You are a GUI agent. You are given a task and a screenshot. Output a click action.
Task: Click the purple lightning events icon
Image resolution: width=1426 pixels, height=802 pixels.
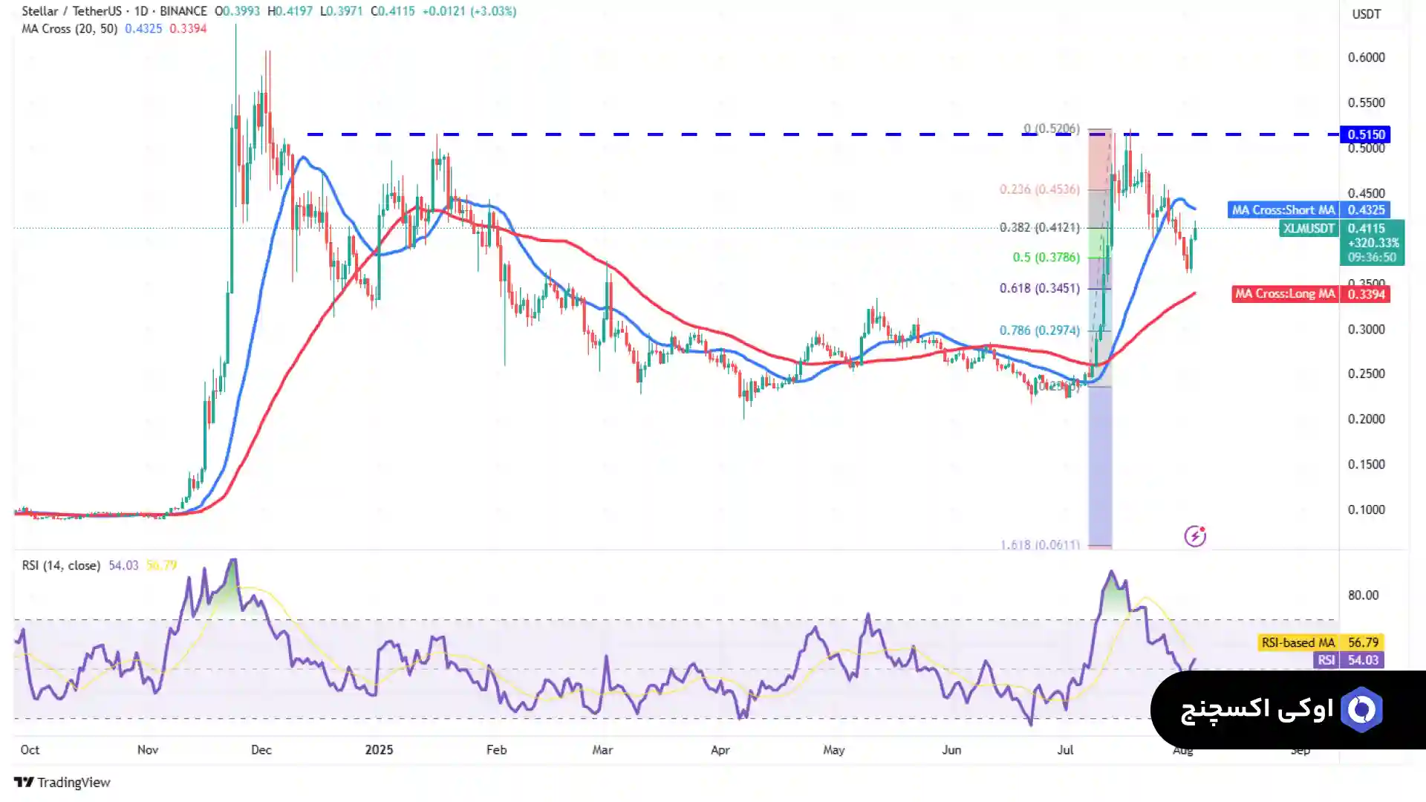[1194, 535]
